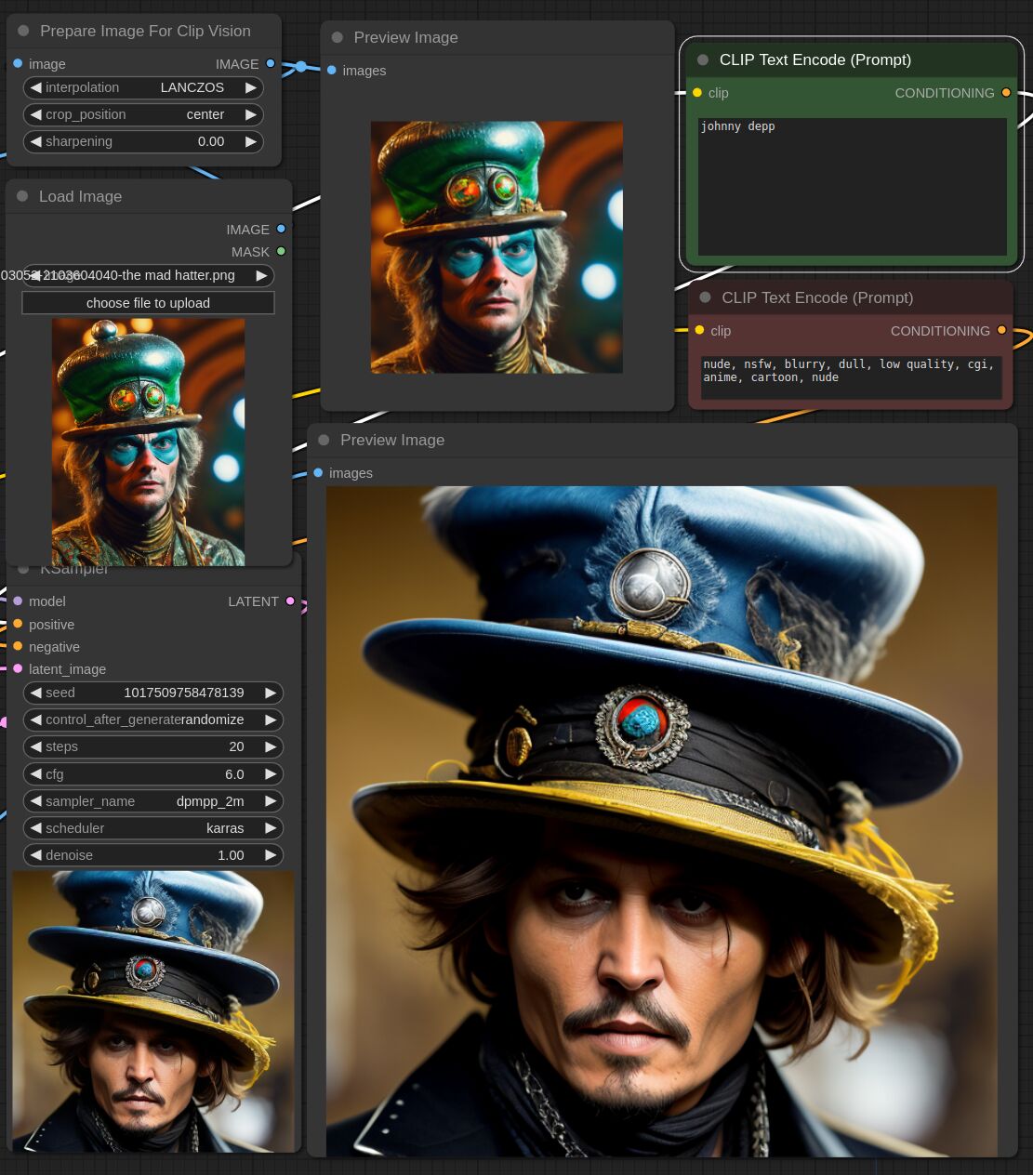Open control_after_generate randomize combo
Image resolution: width=1033 pixels, height=1175 pixels.
click(x=153, y=720)
